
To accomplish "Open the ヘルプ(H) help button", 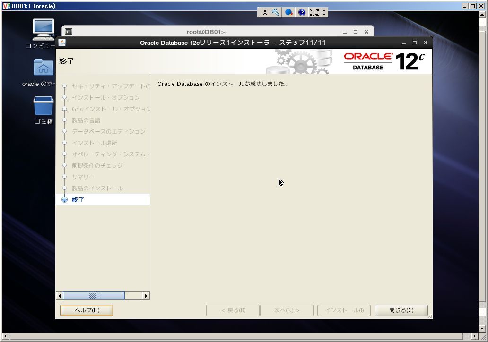I will pyautogui.click(x=87, y=310).
